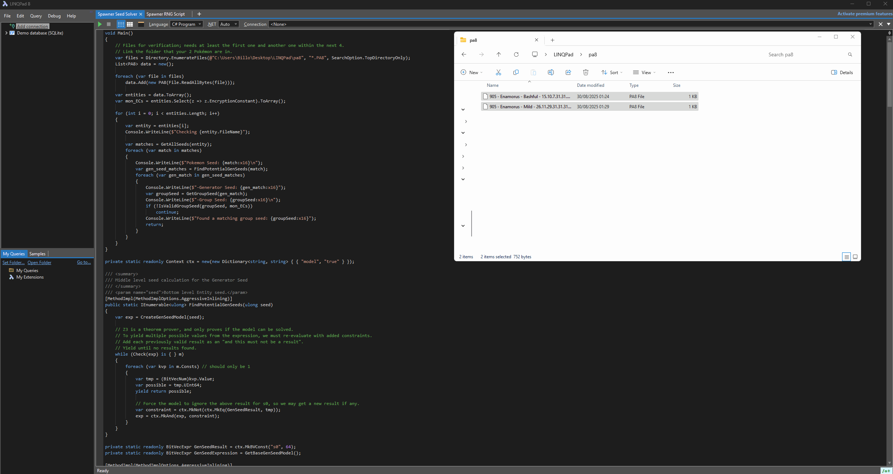893x474 pixels.
Task: Click the Delete trash icon in Explorer
Action: [585, 73]
